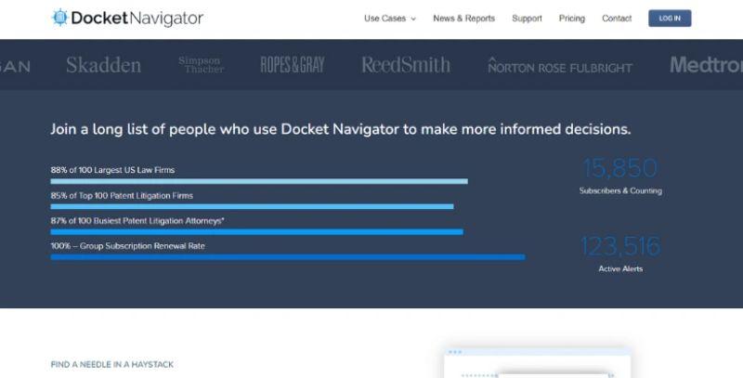Click the 87% Busiest Patent Litigation Attorneys bar
Screen dimensions: 743x378
click(257, 232)
